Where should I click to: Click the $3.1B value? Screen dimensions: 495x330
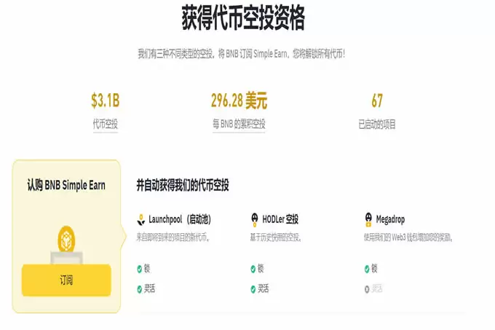tap(105, 101)
